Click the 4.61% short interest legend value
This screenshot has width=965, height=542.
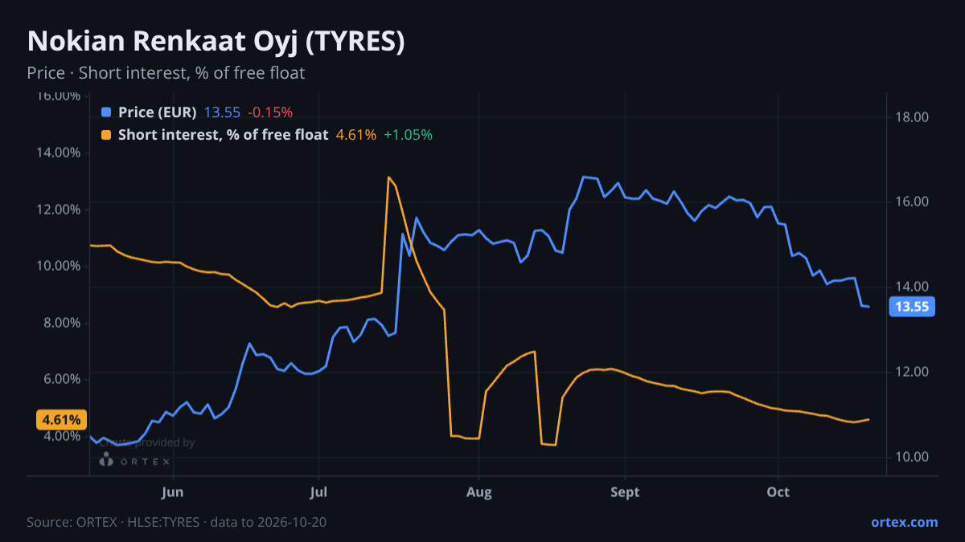(356, 135)
